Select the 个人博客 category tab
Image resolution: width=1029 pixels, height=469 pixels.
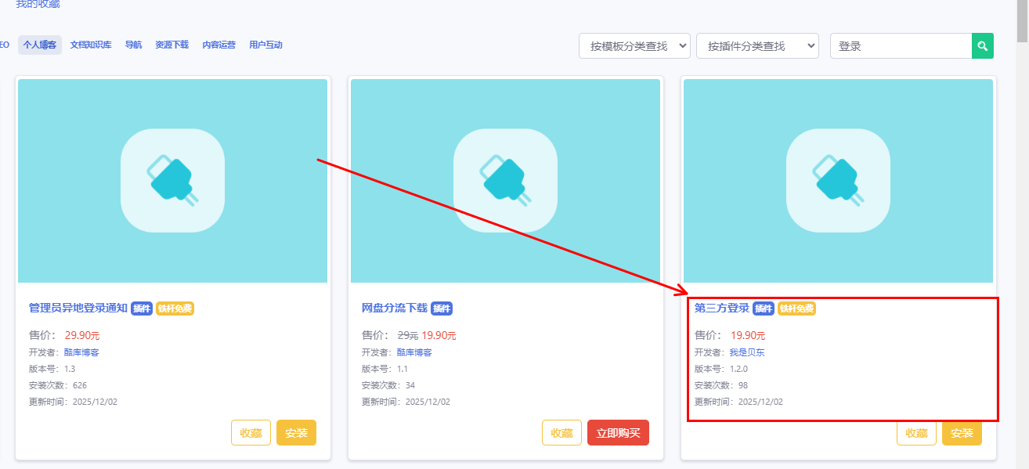(x=40, y=45)
